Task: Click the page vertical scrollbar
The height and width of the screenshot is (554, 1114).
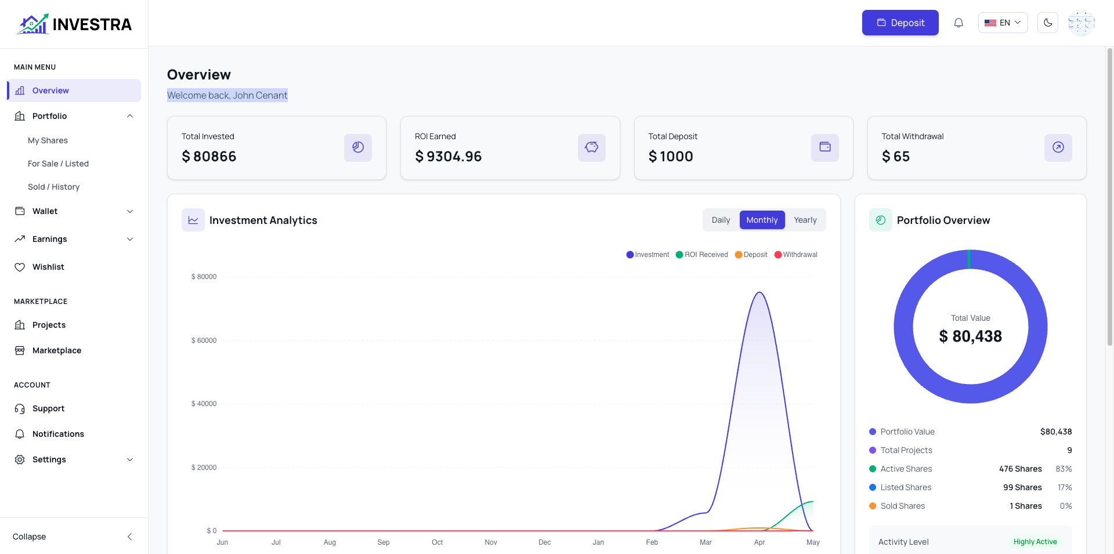Action: coord(1110,197)
